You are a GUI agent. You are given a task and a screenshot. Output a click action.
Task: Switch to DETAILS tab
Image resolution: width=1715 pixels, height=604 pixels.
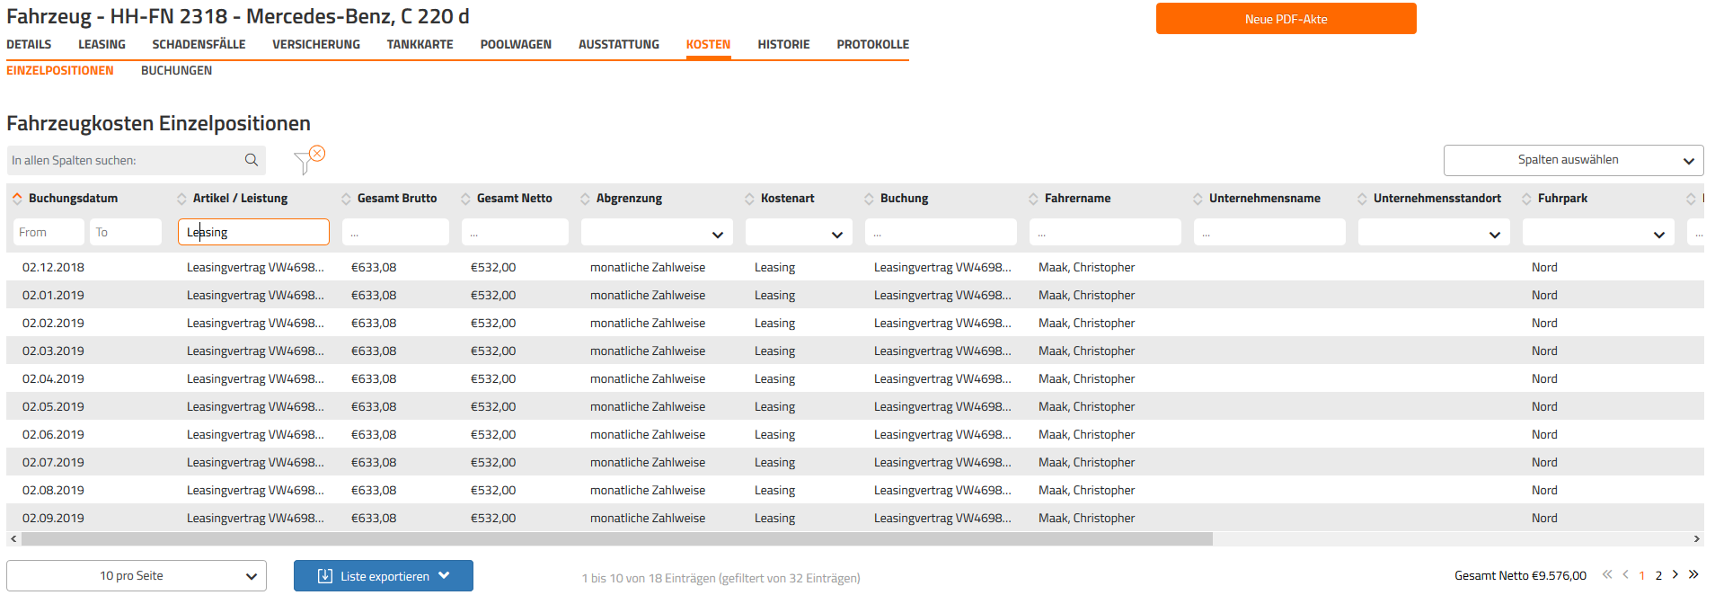coord(29,44)
